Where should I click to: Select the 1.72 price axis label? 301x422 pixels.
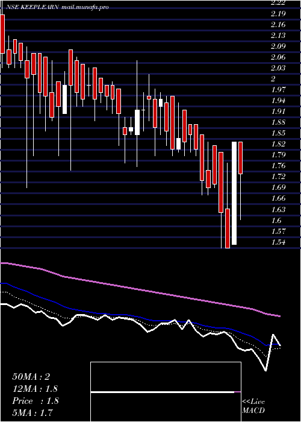click(278, 177)
